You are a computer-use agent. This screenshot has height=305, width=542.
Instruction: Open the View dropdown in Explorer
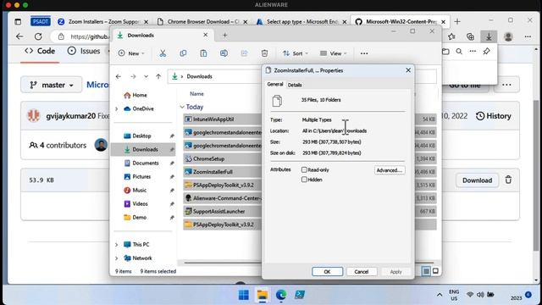(x=333, y=53)
